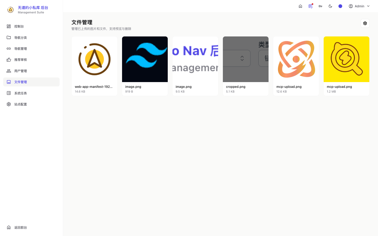Open web-app-manifest-192 thumbnail image
378x236 pixels.
94,59
